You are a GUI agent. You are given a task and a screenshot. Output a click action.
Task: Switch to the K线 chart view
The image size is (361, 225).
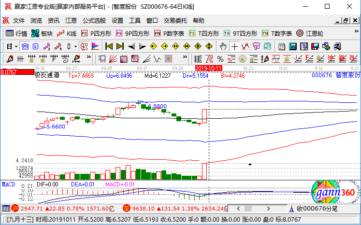click(x=67, y=34)
